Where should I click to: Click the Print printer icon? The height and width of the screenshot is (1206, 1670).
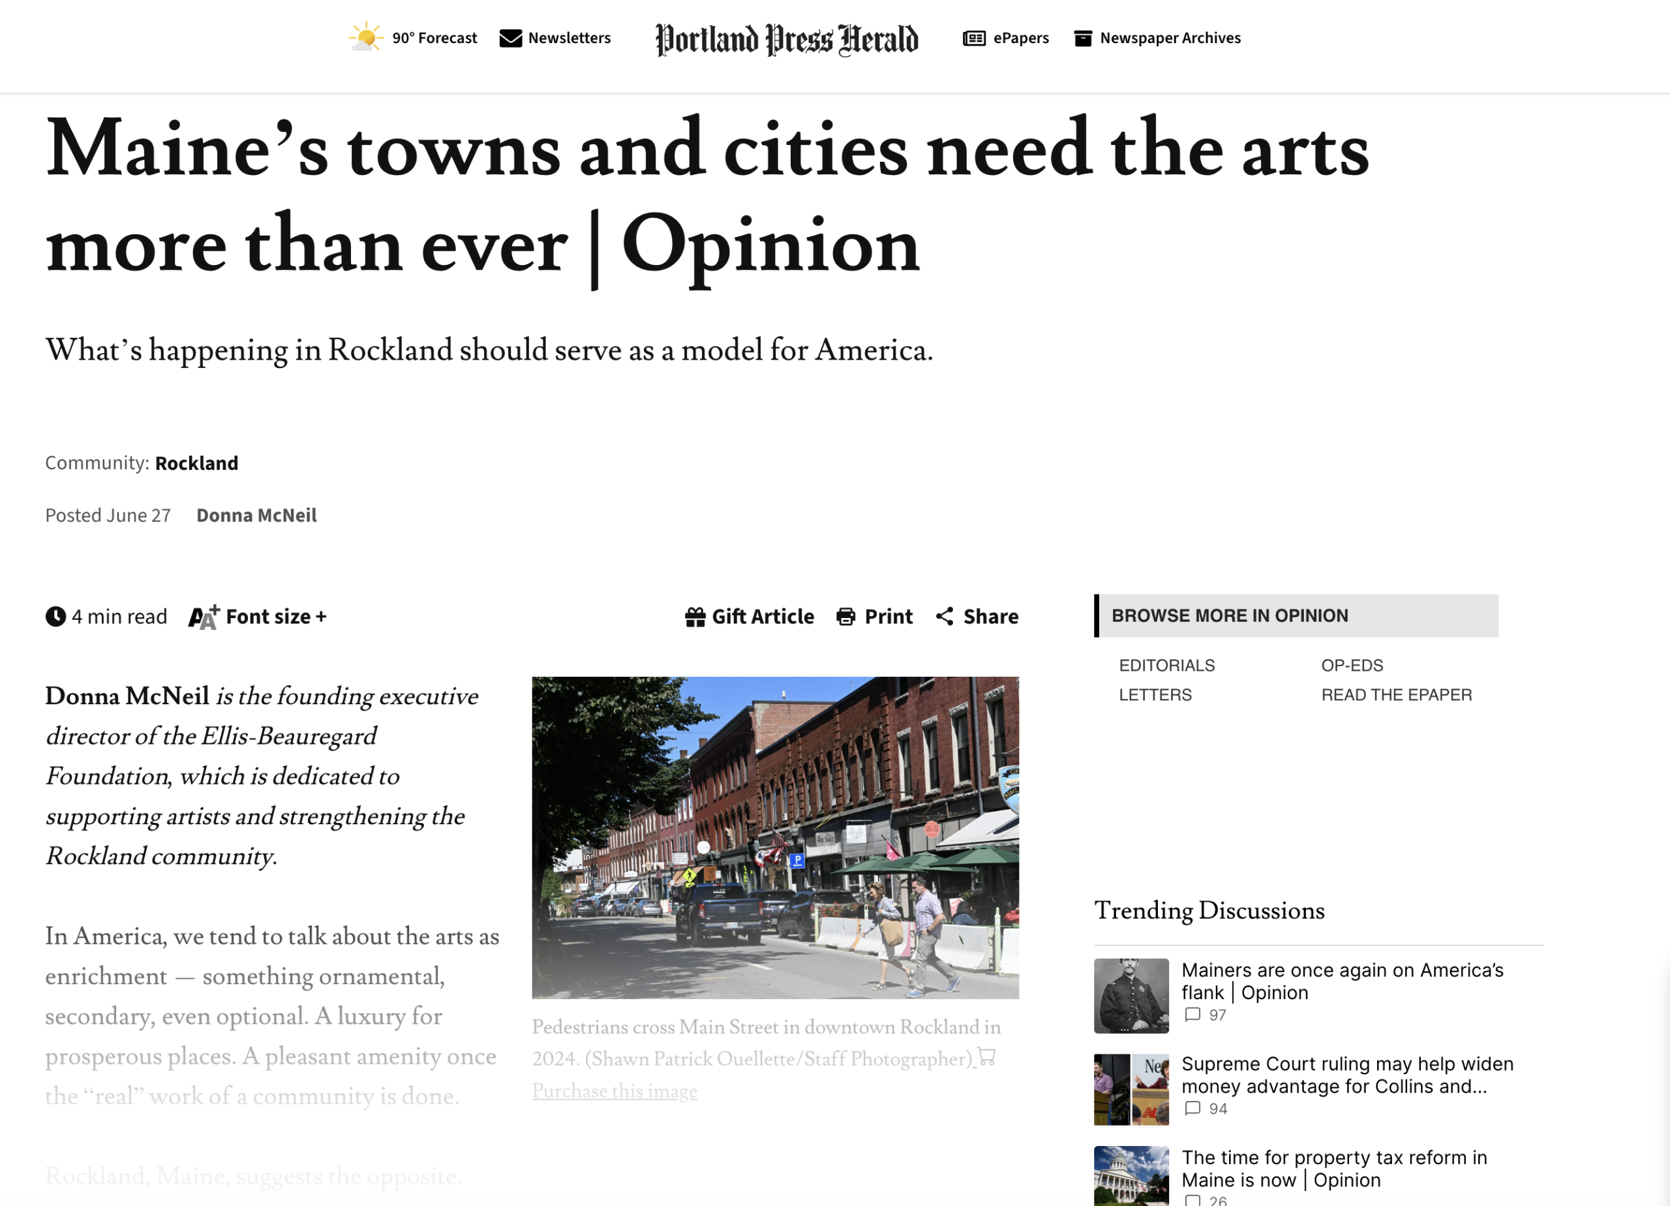pyautogui.click(x=846, y=617)
